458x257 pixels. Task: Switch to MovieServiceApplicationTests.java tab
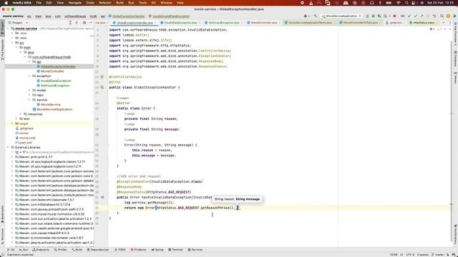point(310,23)
